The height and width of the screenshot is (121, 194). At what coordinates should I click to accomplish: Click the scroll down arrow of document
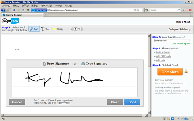(x=149, y=112)
